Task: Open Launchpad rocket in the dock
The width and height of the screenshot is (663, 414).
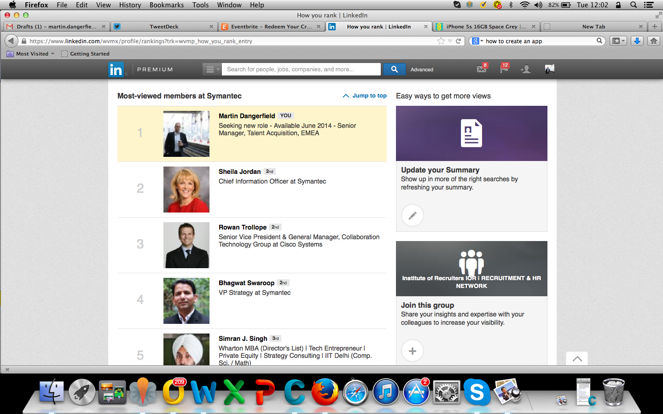Action: 82,392
